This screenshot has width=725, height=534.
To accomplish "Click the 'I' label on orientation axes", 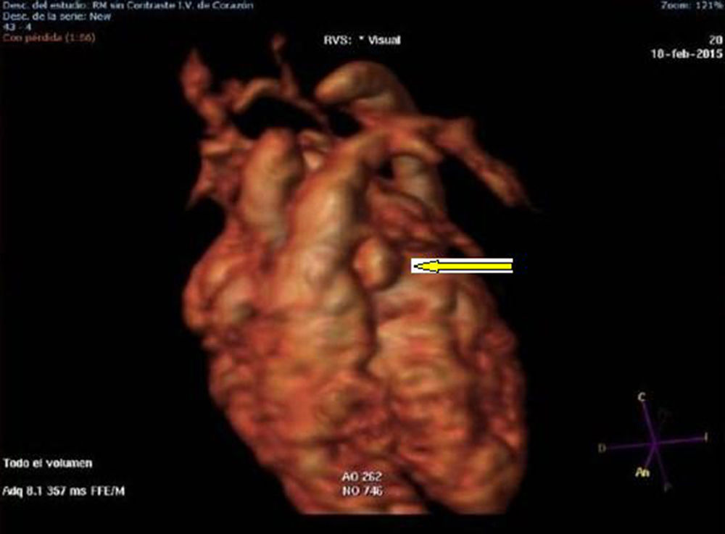I will (x=705, y=437).
